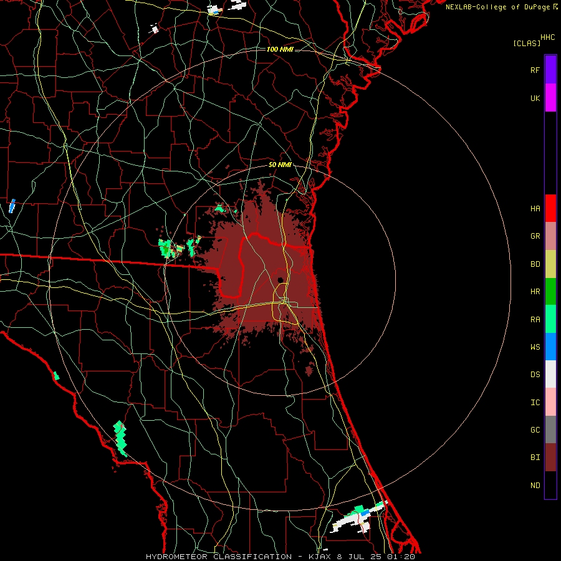Click the 'NEXLAB-College of DuPage' credit text
This screenshot has width=561, height=561.
click(x=497, y=7)
